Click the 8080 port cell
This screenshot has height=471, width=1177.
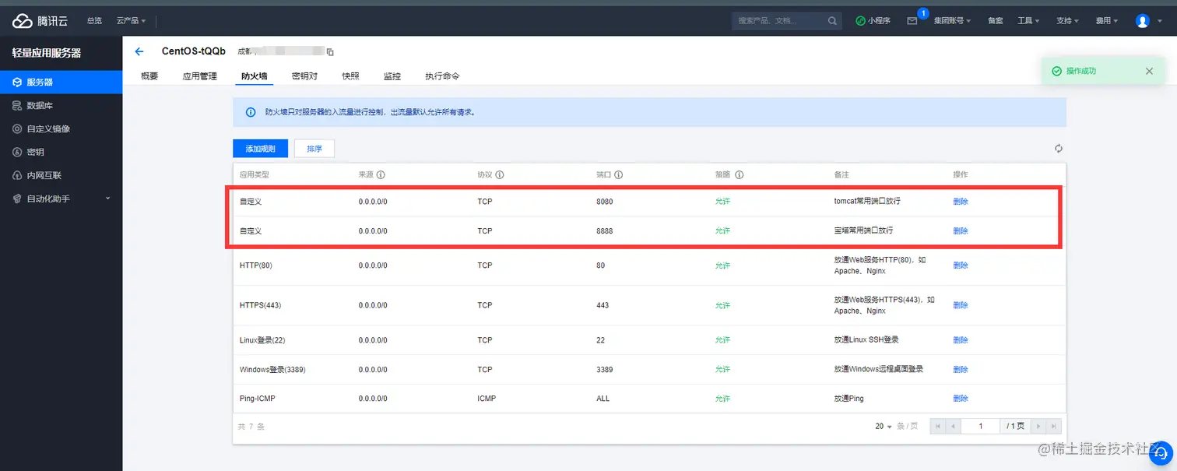click(605, 202)
